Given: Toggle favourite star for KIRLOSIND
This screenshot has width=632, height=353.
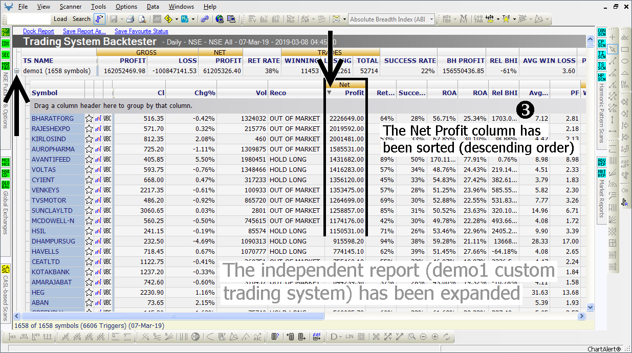Looking at the screenshot, I should [x=89, y=139].
